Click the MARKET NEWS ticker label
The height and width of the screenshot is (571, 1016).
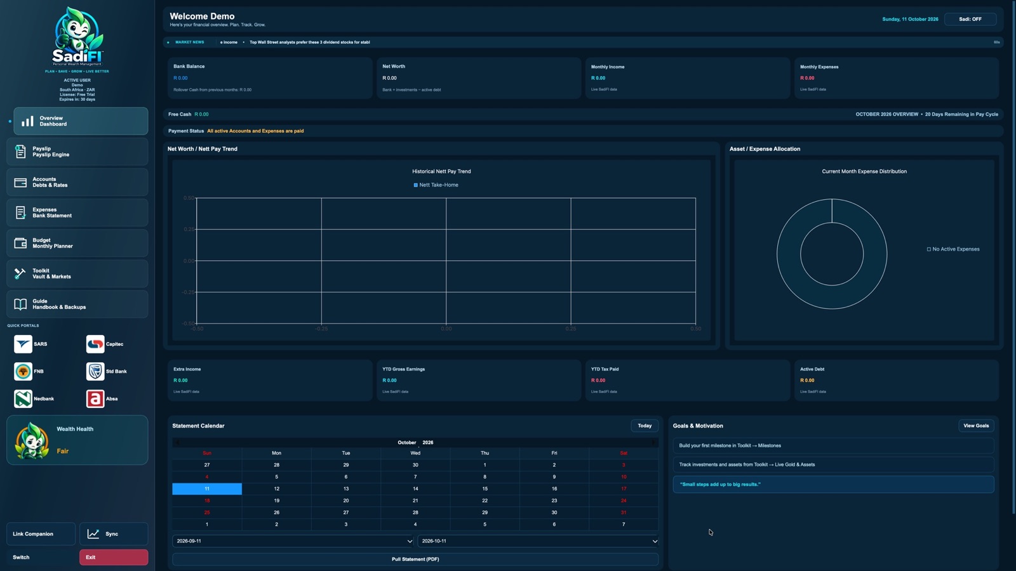tap(189, 43)
